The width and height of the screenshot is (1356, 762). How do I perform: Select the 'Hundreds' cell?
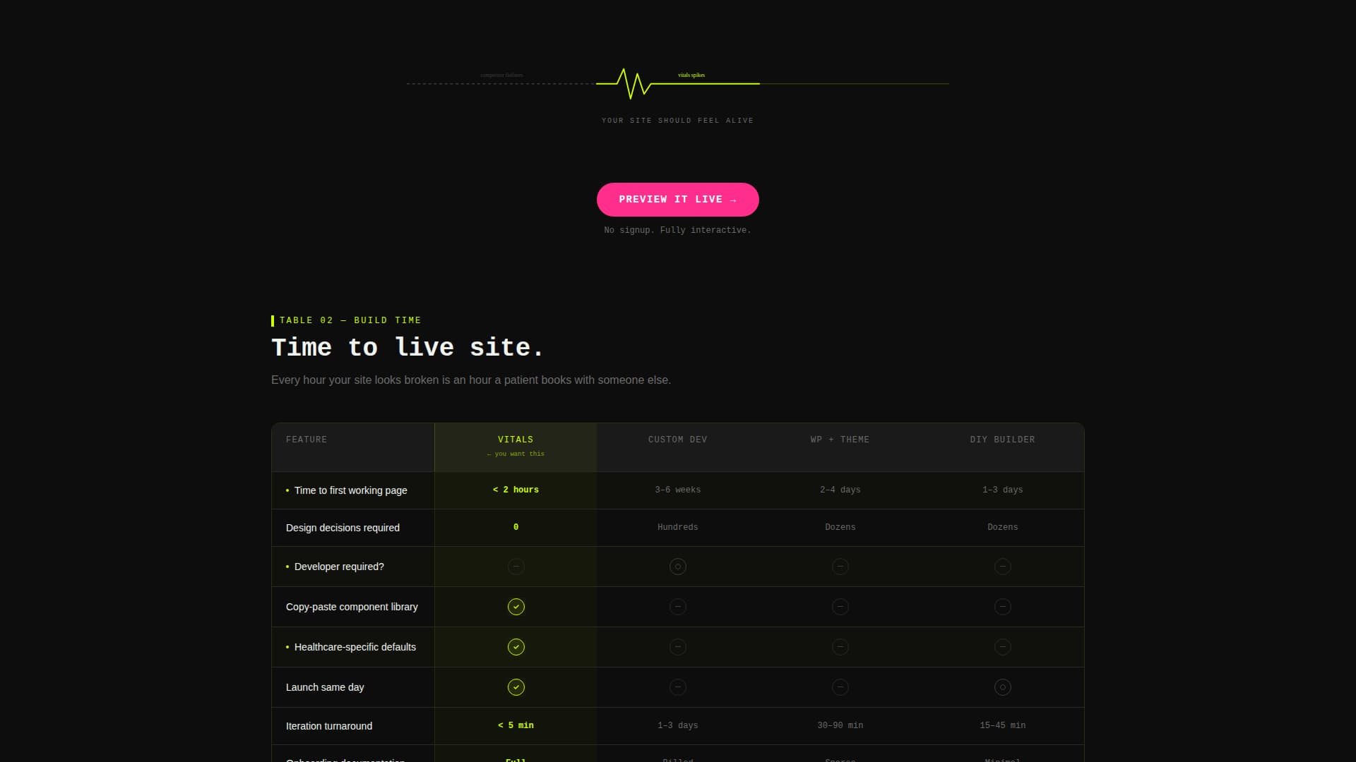pos(677,527)
